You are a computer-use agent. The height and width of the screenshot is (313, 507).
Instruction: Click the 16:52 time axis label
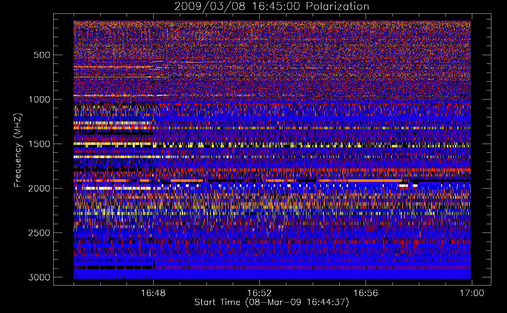point(259,293)
